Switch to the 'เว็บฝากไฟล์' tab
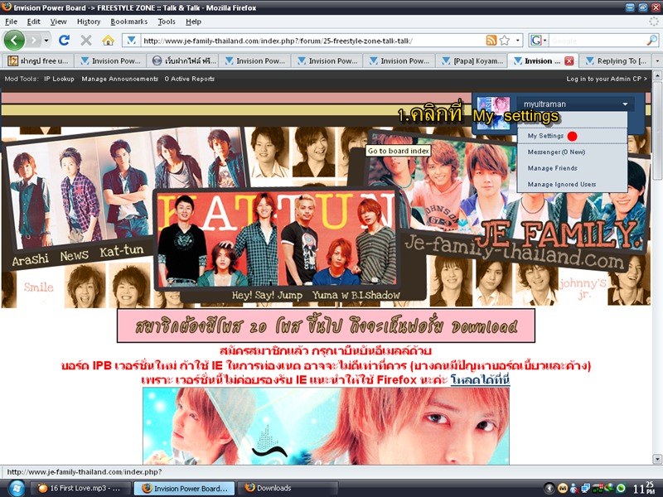This screenshot has width=663, height=497. (x=183, y=60)
